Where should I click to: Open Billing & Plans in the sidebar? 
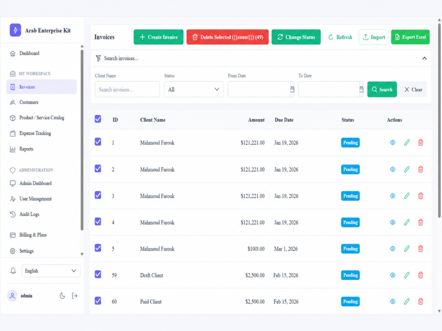tap(41, 235)
